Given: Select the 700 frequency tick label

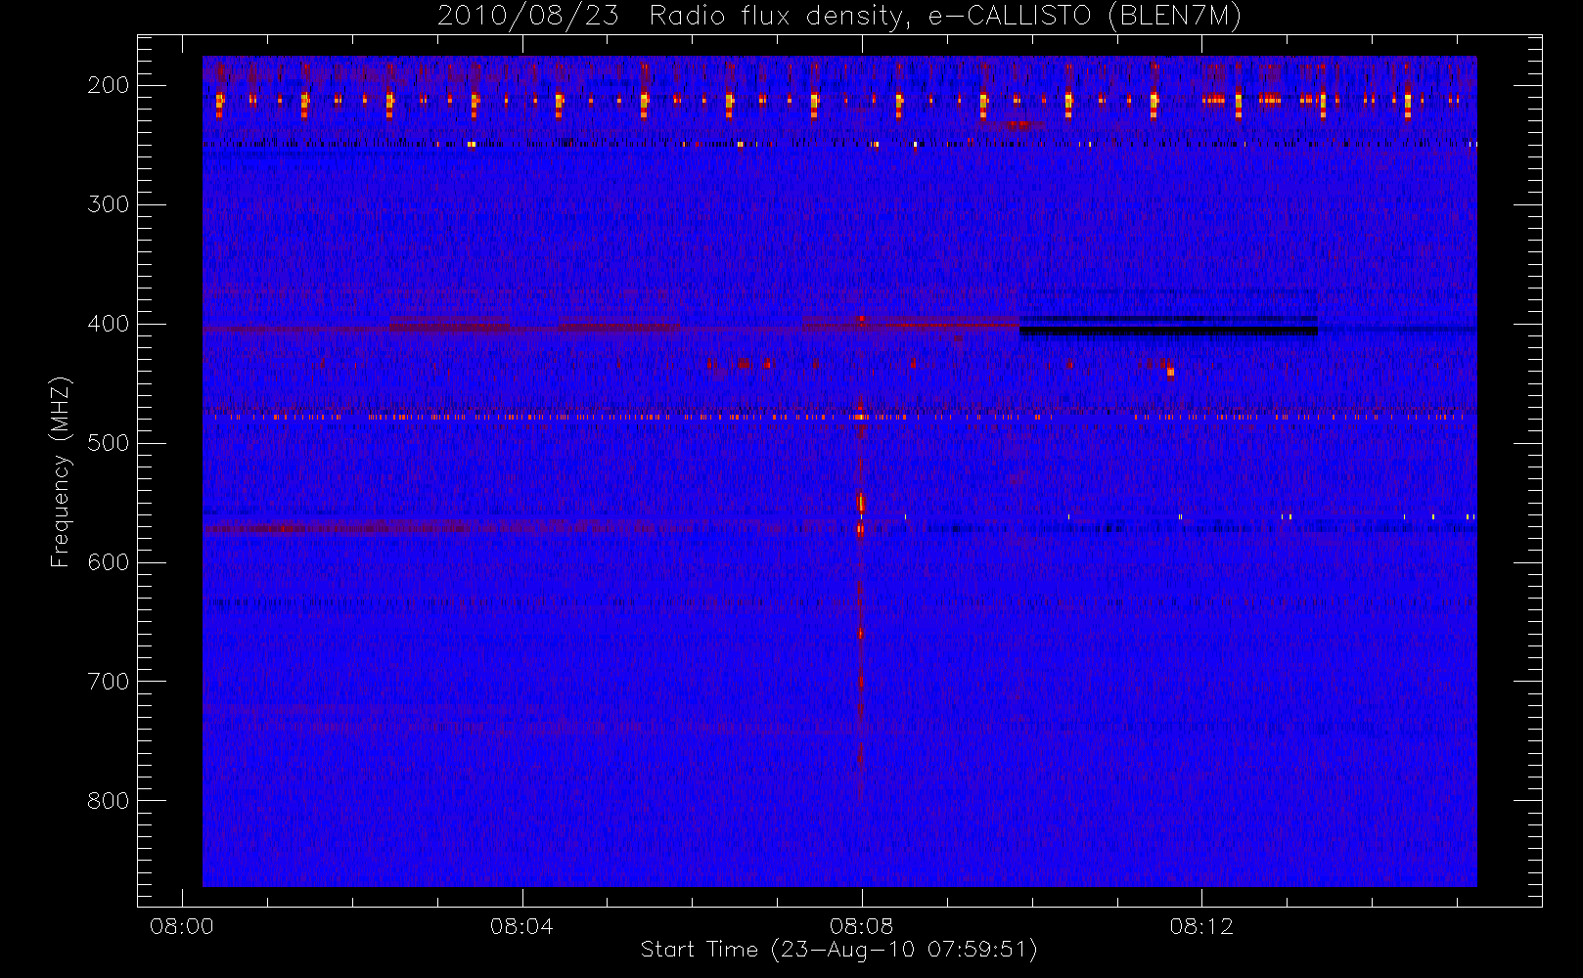Looking at the screenshot, I should click(108, 682).
